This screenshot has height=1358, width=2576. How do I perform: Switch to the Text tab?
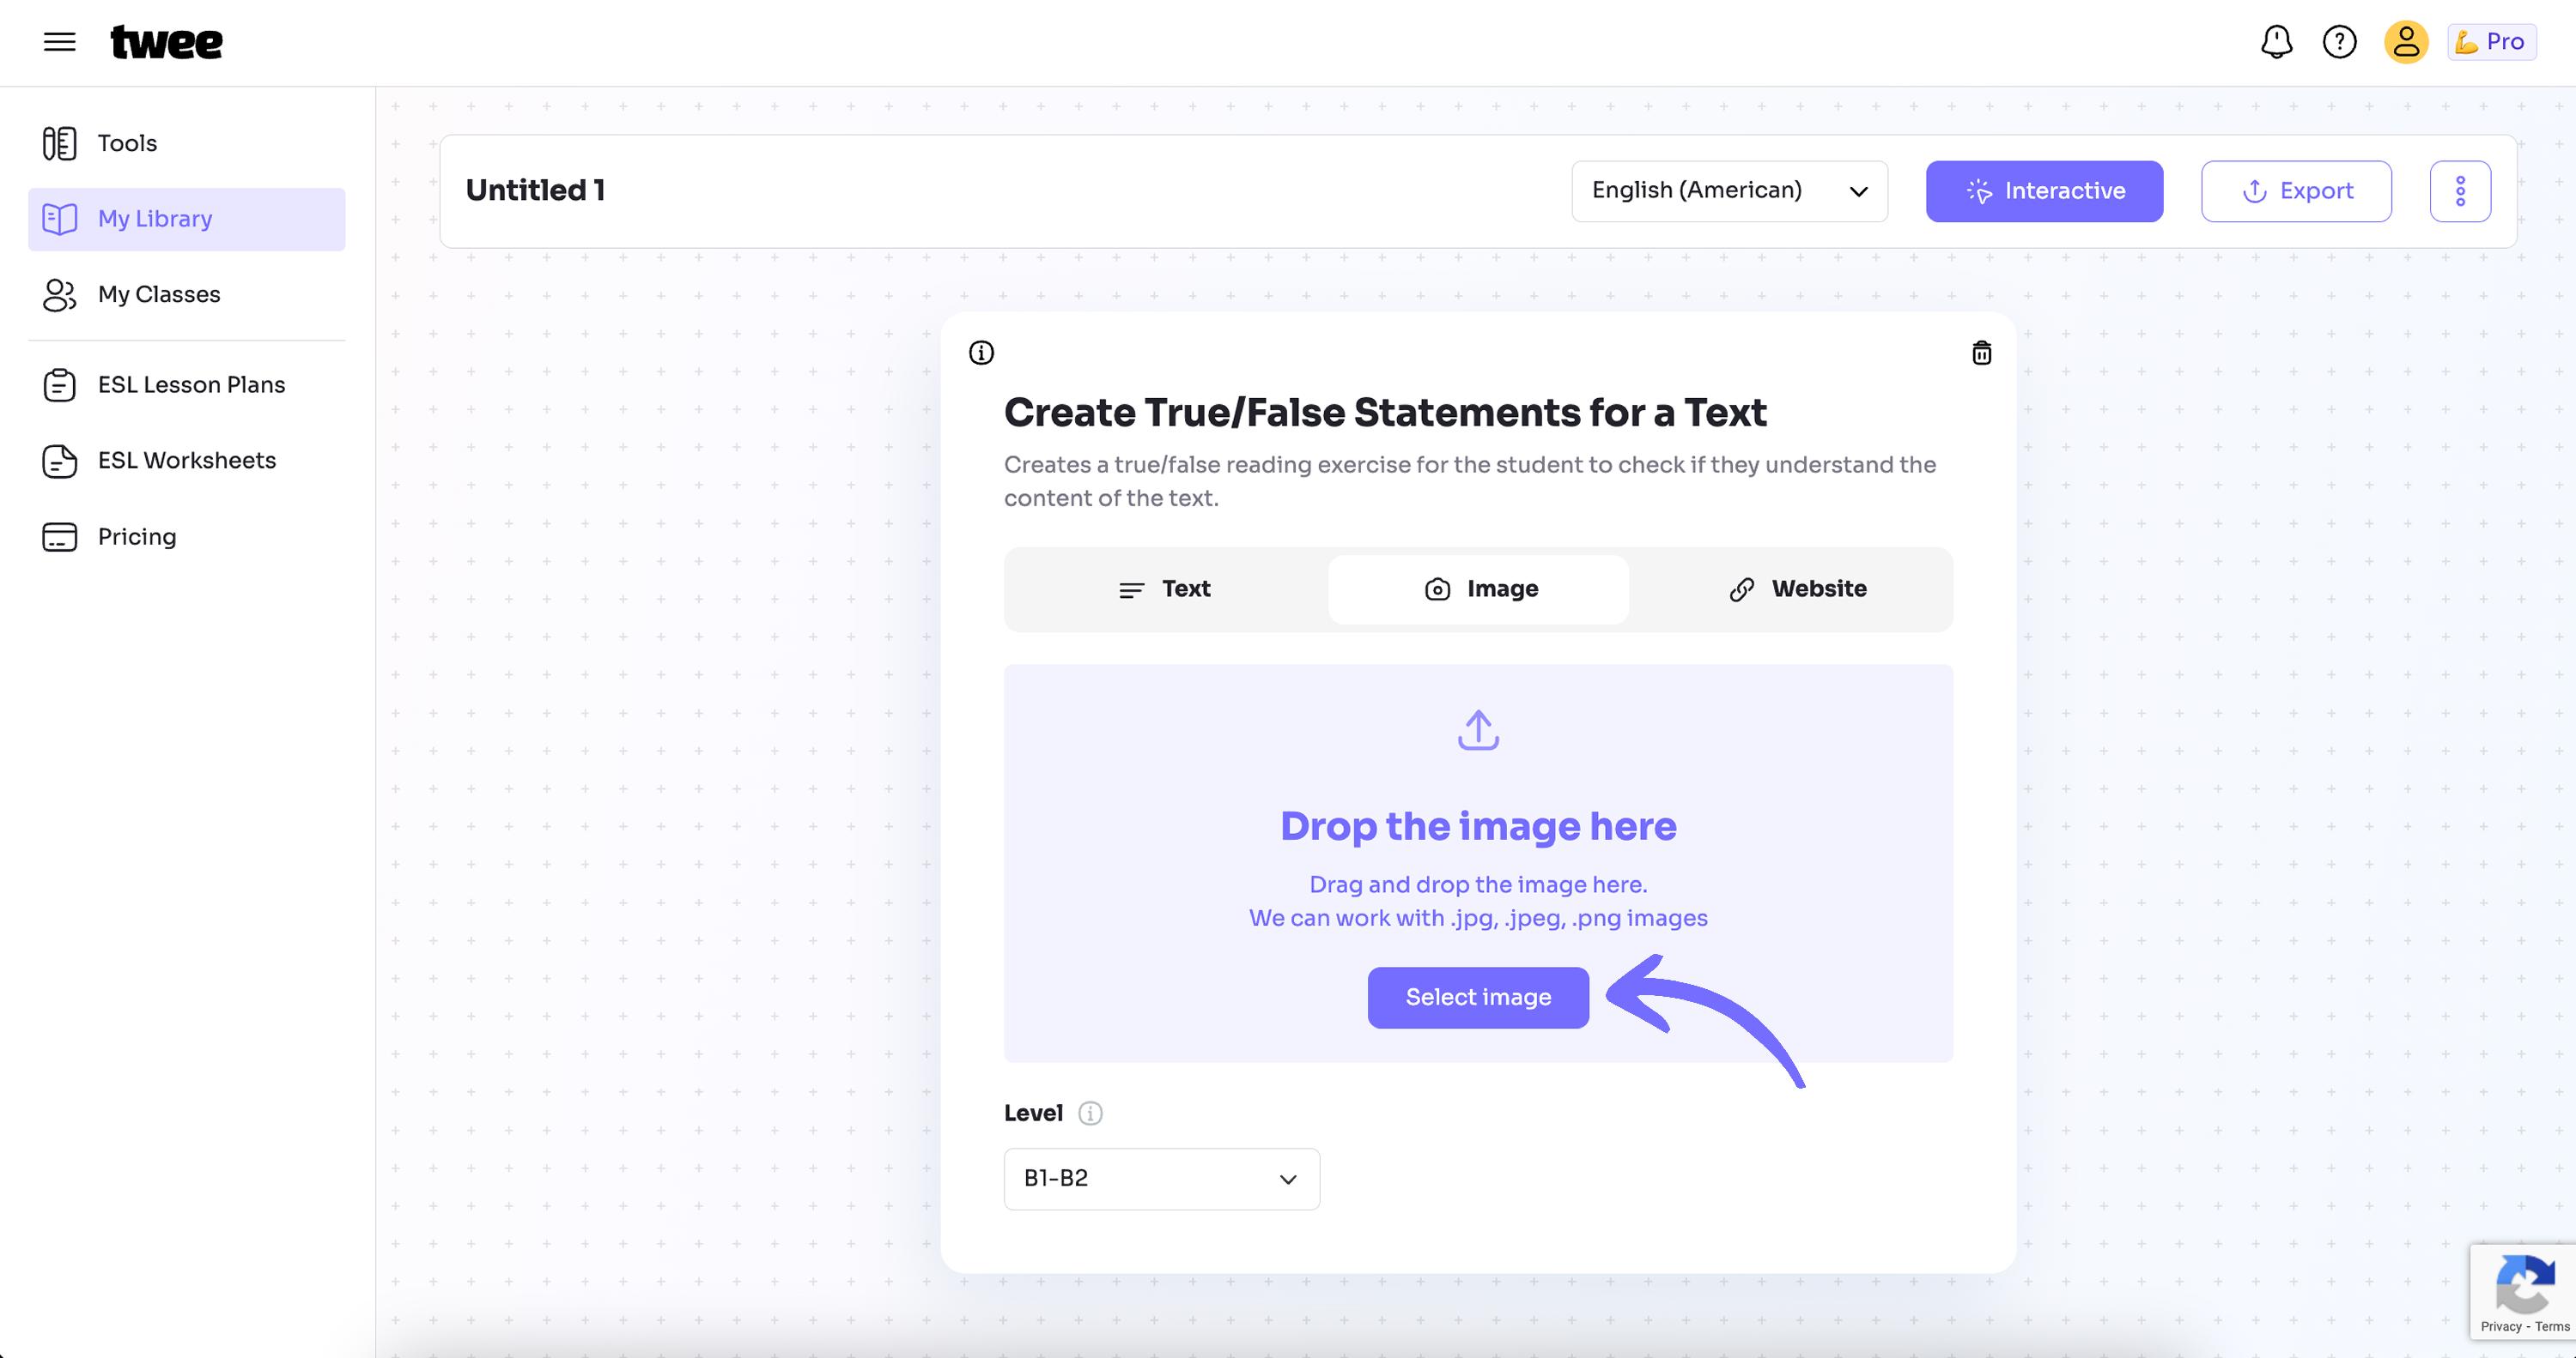click(1164, 589)
